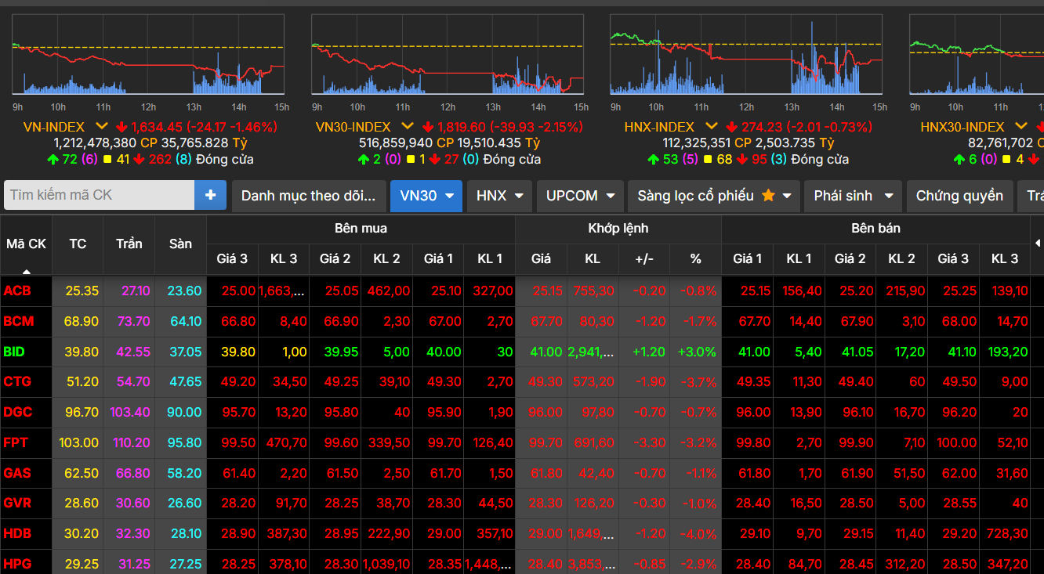
Task: Click the Sàn column header
Action: coord(180,244)
